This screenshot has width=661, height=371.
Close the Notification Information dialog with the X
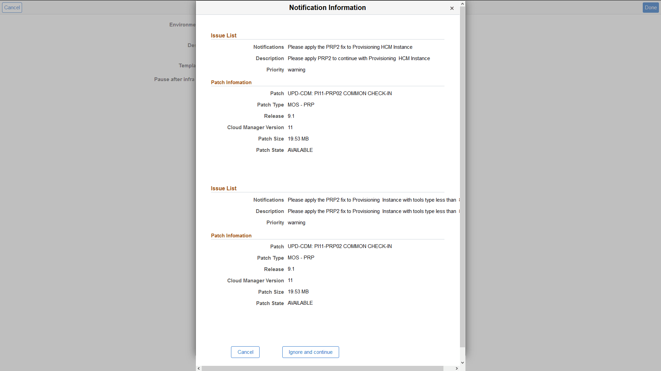452,8
